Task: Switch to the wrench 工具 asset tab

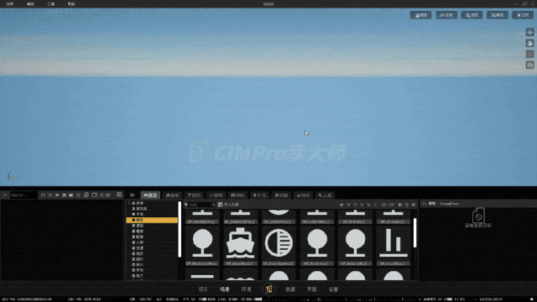Action: coord(325,195)
